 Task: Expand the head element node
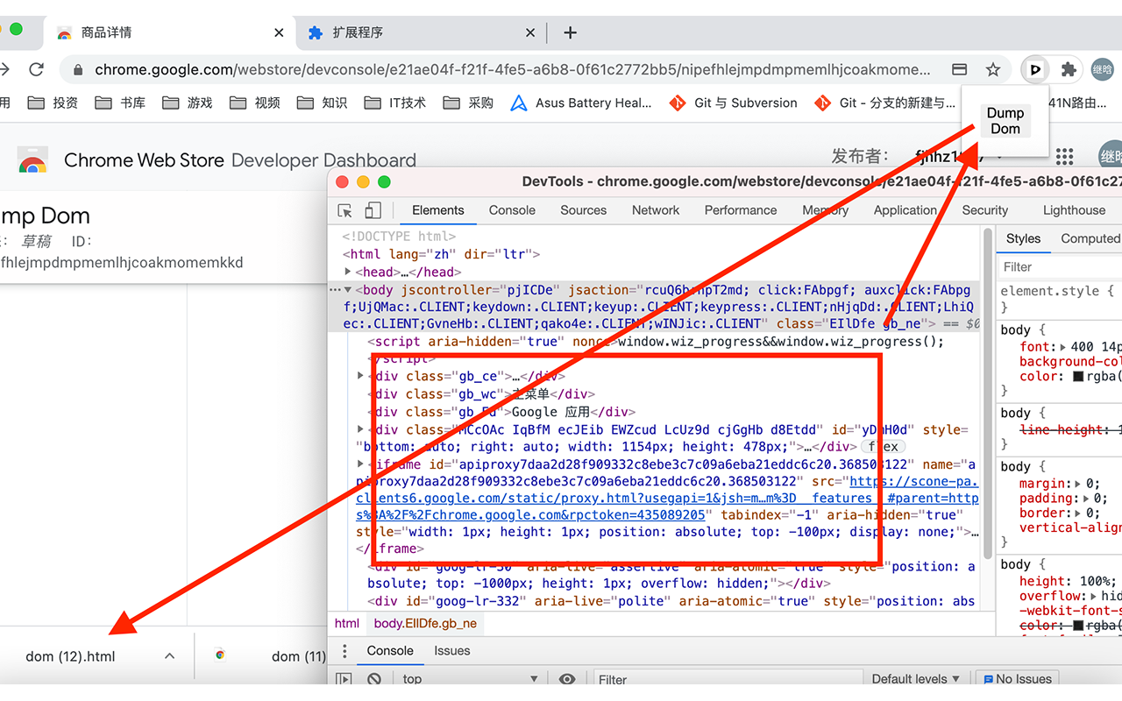pyautogui.click(x=348, y=272)
